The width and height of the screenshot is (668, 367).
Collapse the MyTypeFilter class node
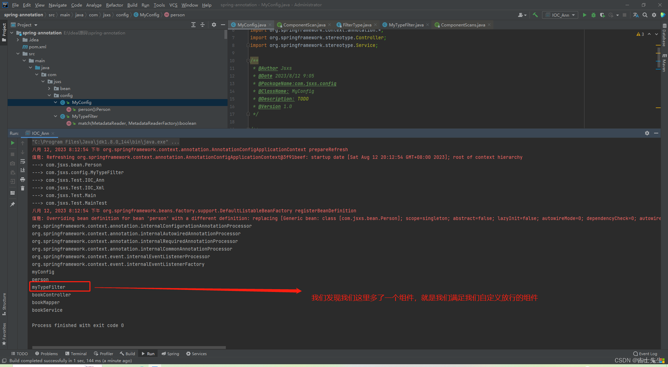point(55,116)
